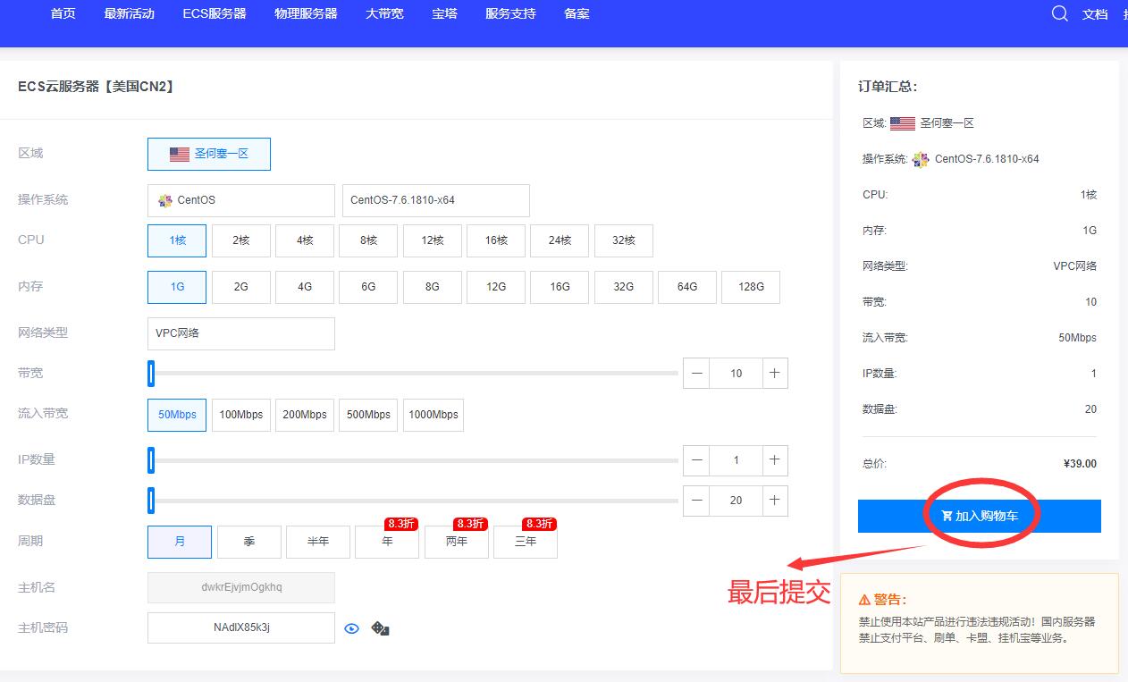Viewport: 1128px width, 682px height.
Task: Select quarterly 季 billing cycle
Action: point(249,542)
